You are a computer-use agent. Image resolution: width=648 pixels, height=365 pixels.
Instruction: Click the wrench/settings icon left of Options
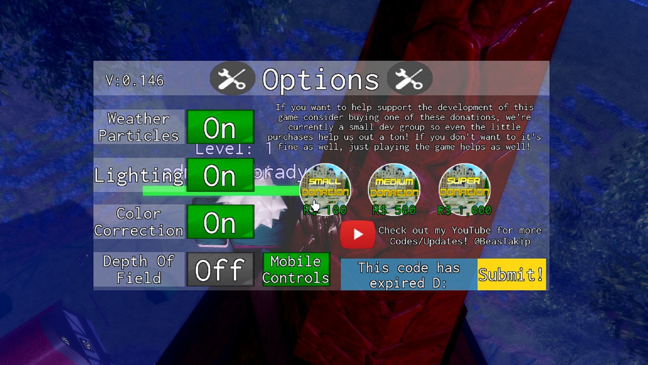232,79
